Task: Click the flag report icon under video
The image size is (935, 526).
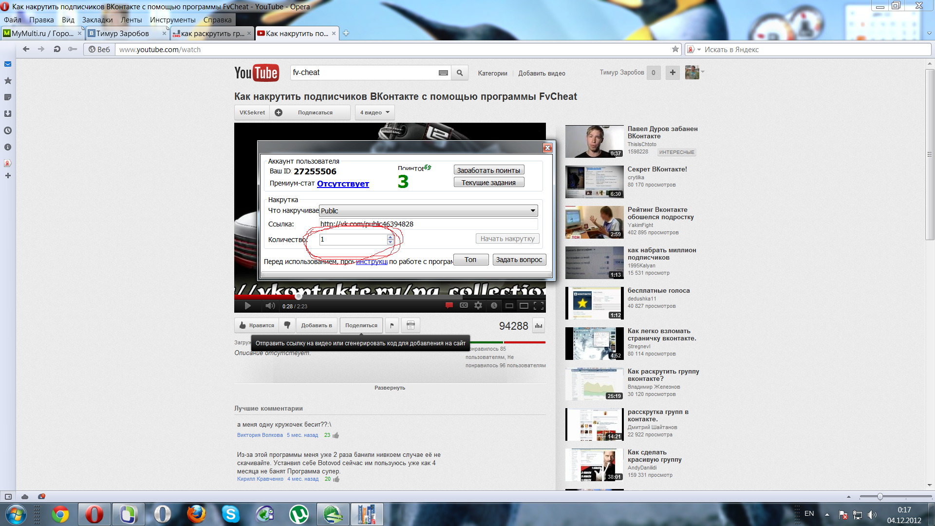Action: [392, 325]
